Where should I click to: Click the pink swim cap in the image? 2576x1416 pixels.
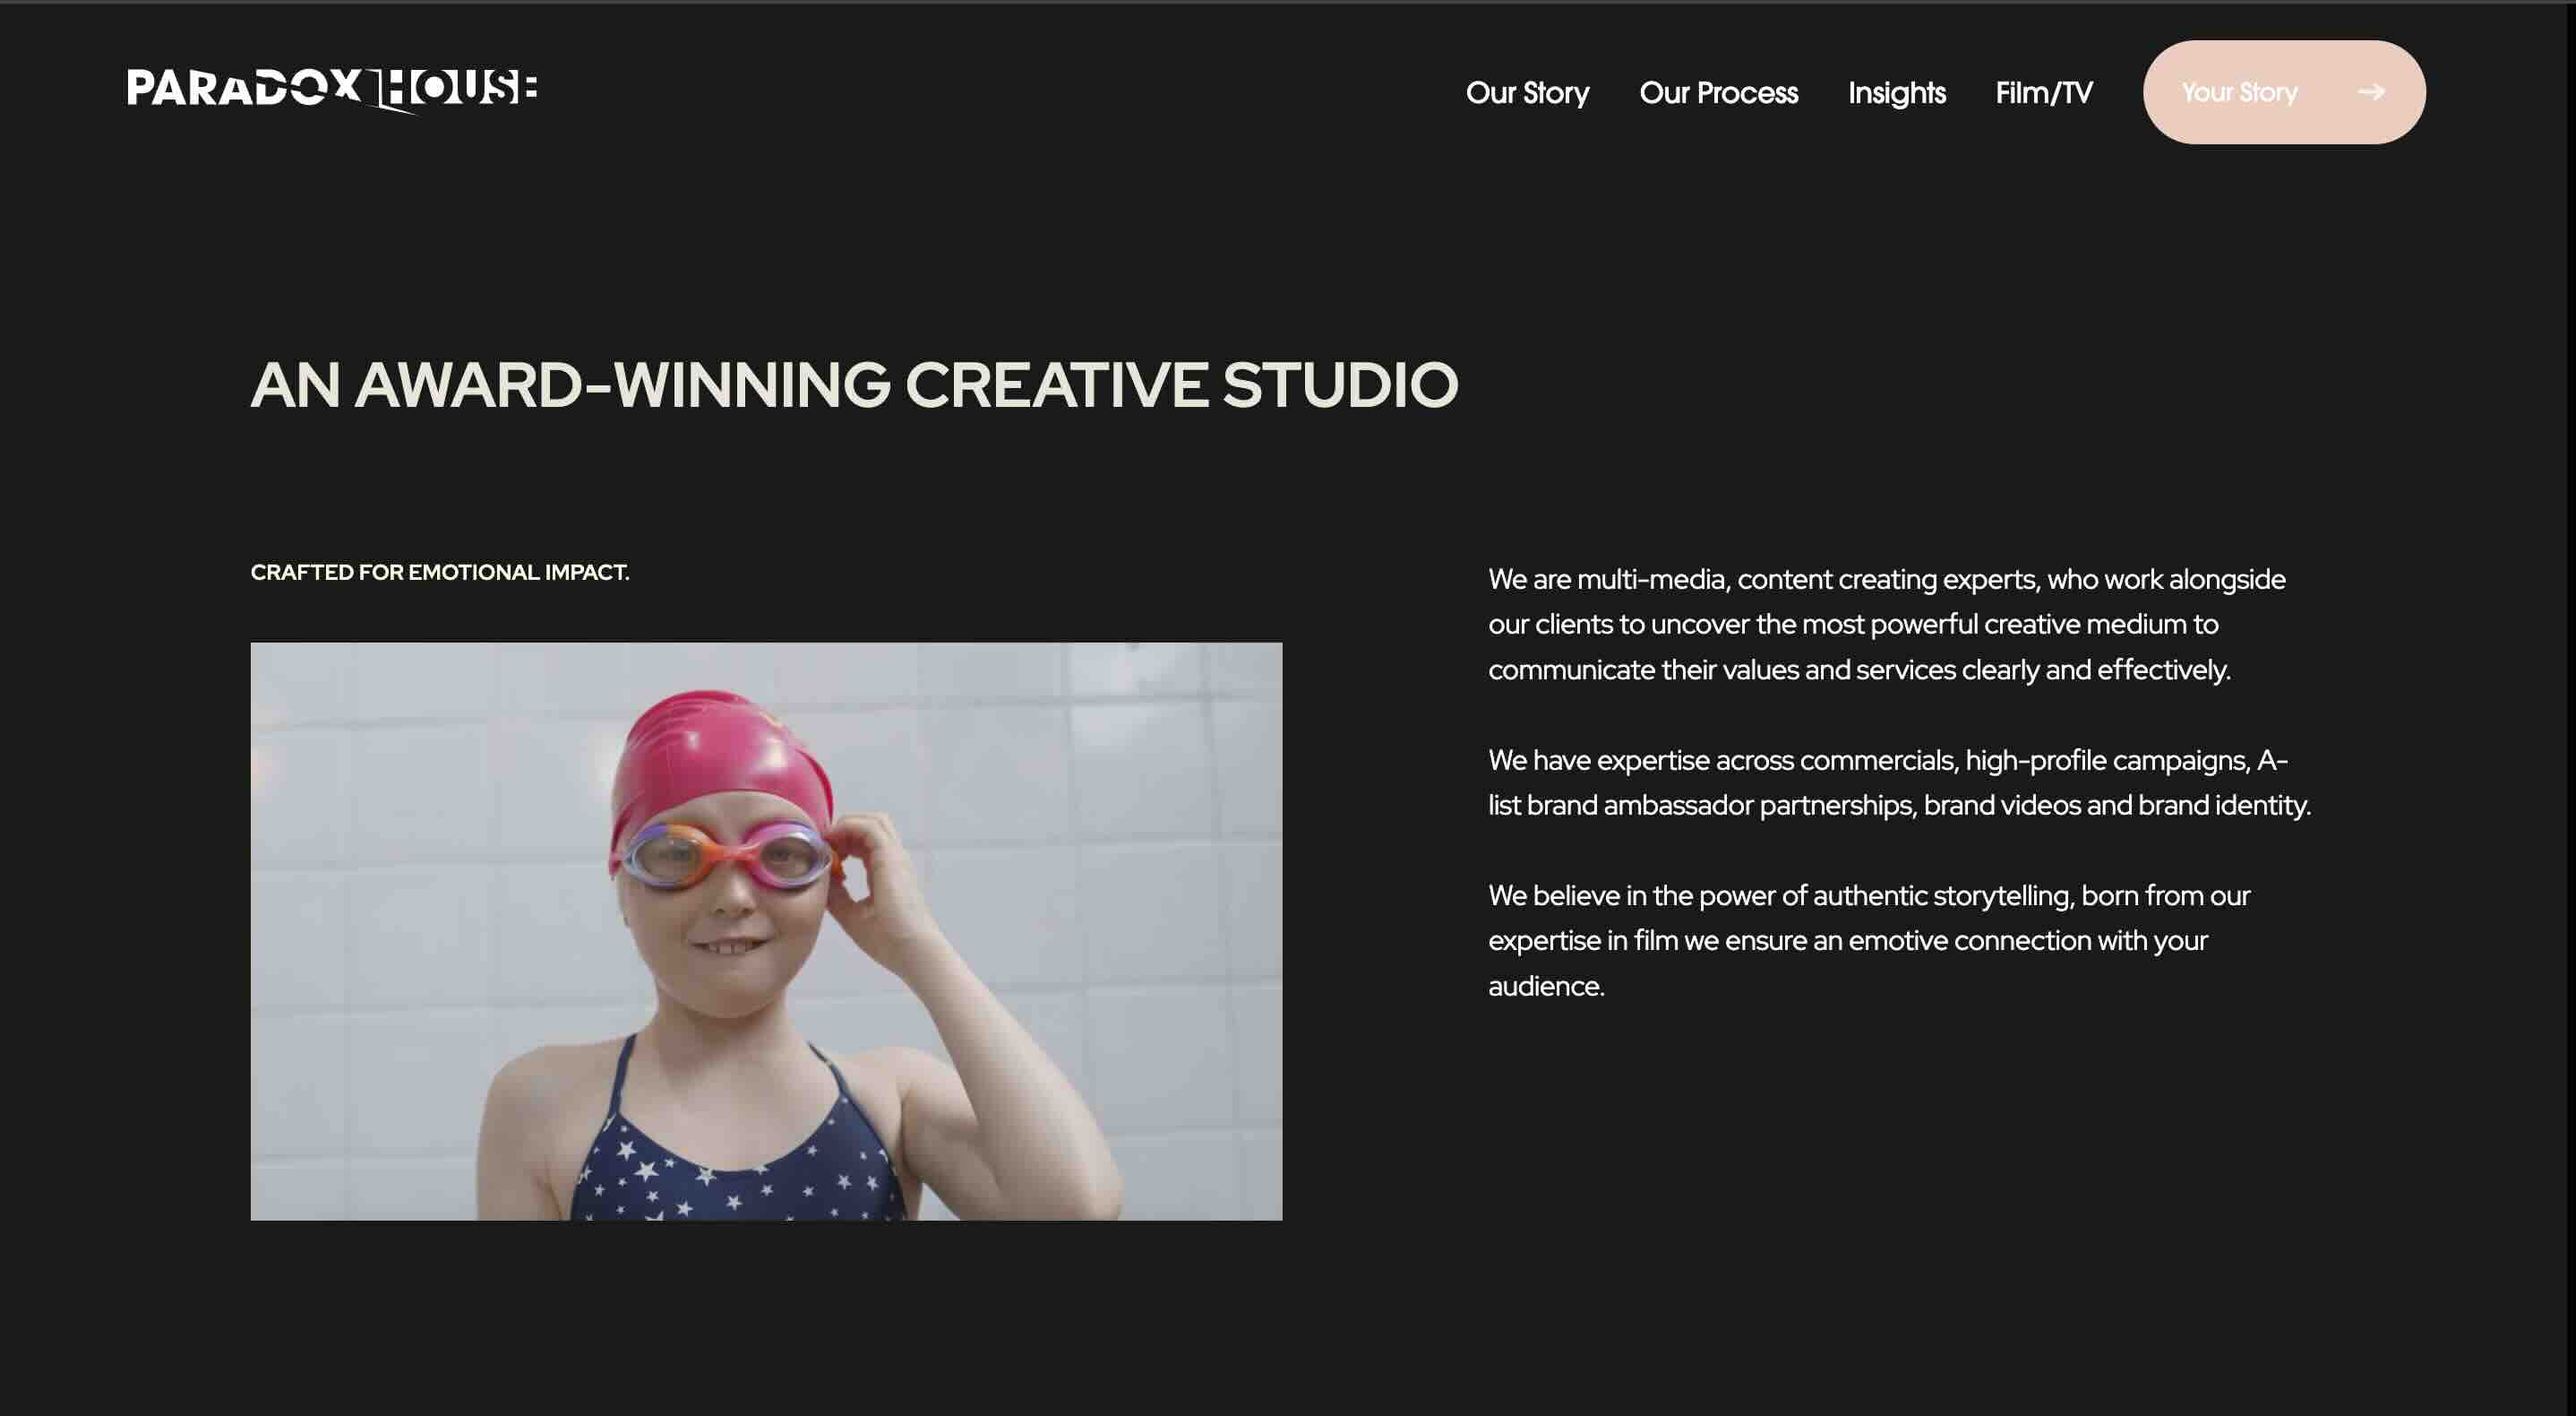point(721,755)
